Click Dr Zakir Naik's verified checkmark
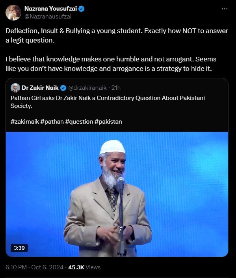 coord(63,88)
